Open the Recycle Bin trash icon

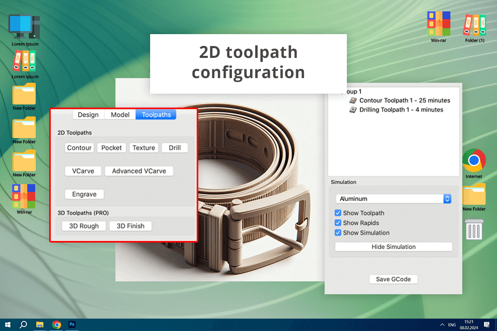474,229
